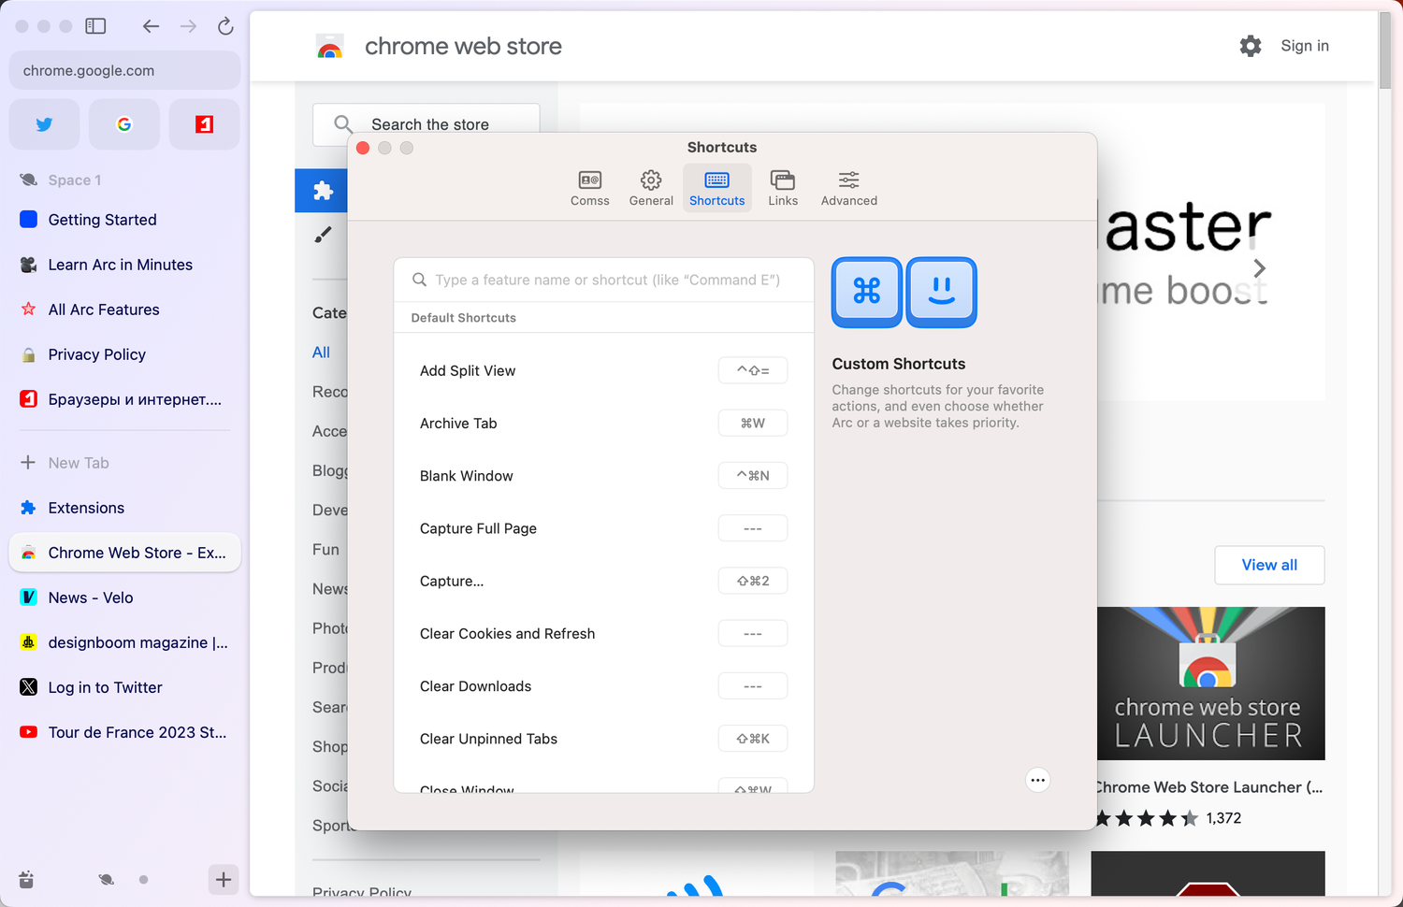Edit the Capture... shortcut ⇧⌘2
This screenshot has width=1403, height=907.
tap(753, 581)
